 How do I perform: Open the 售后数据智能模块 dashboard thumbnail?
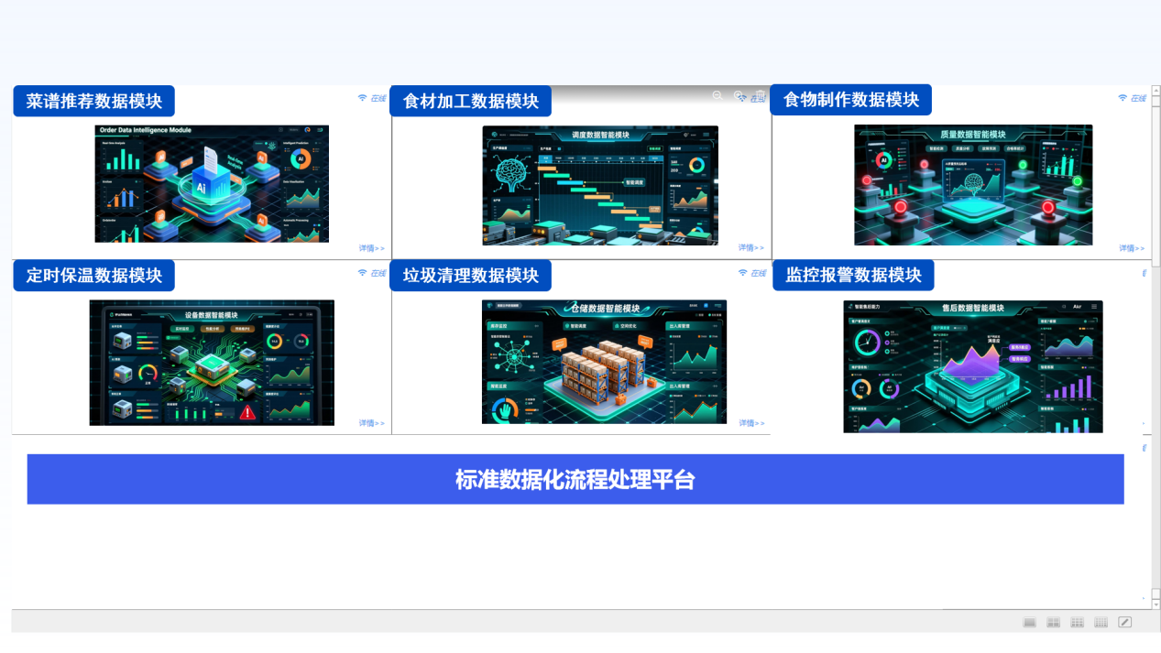(972, 366)
